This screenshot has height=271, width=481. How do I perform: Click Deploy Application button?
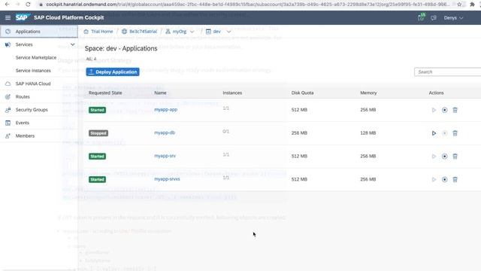tap(113, 72)
